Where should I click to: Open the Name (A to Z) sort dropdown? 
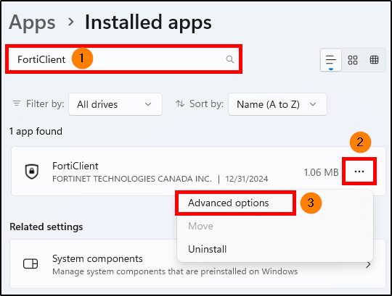pyautogui.click(x=277, y=104)
